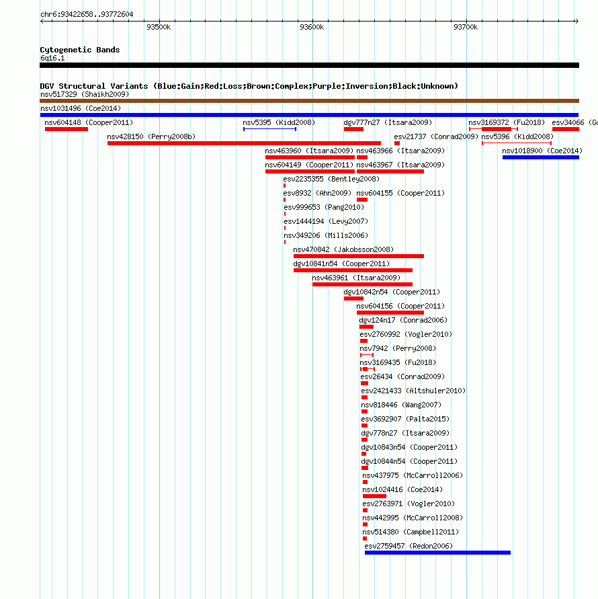Click the chr6:93422658..93772604 coordinate text
The image size is (598, 599).
click(87, 15)
